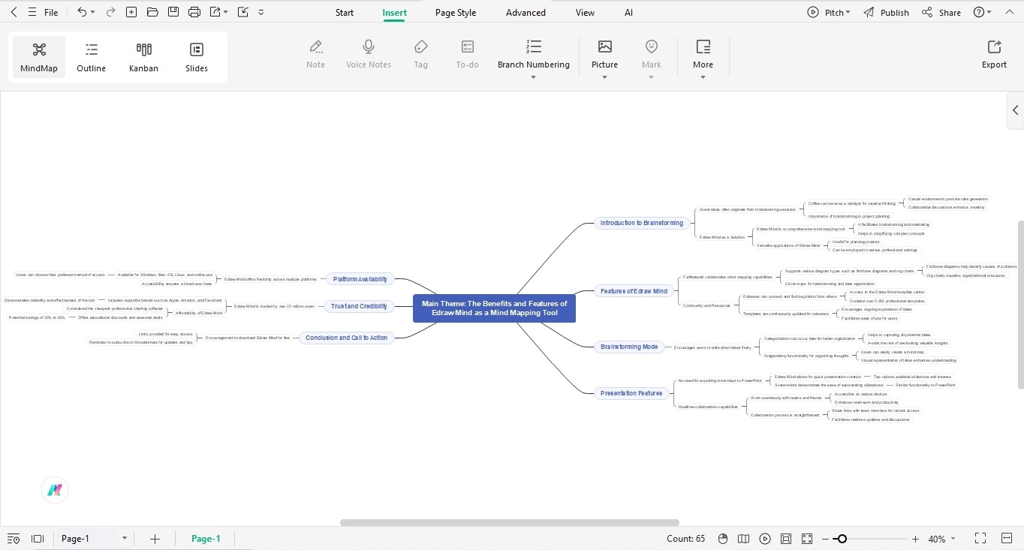Expand the Pitch dropdown arrow

coord(848,12)
